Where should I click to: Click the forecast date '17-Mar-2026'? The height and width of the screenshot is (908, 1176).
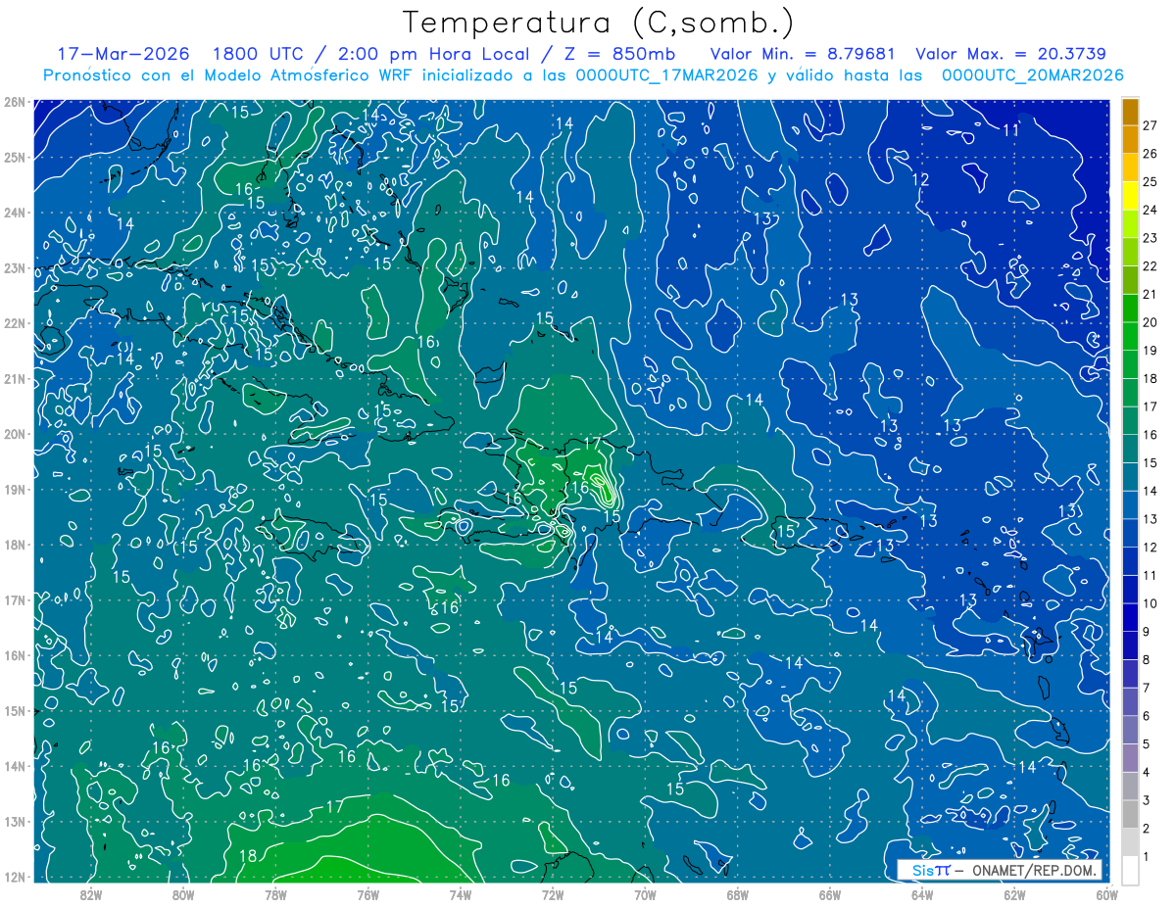point(123,54)
